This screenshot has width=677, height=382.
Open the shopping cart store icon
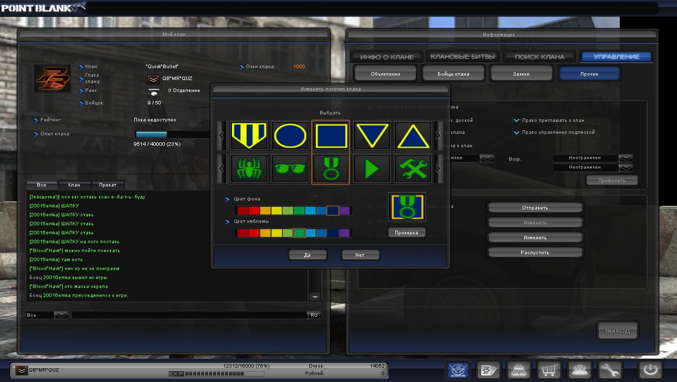coord(549,371)
